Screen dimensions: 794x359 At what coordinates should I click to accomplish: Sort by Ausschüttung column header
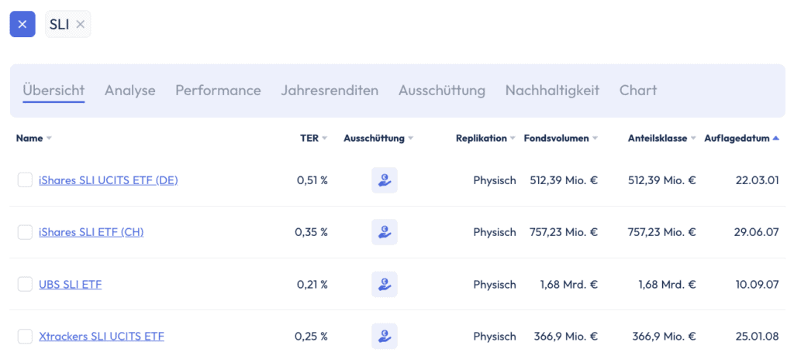(378, 138)
